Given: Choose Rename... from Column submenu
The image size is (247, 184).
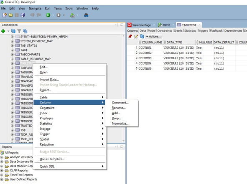Looking at the screenshot, I should point(122,108).
